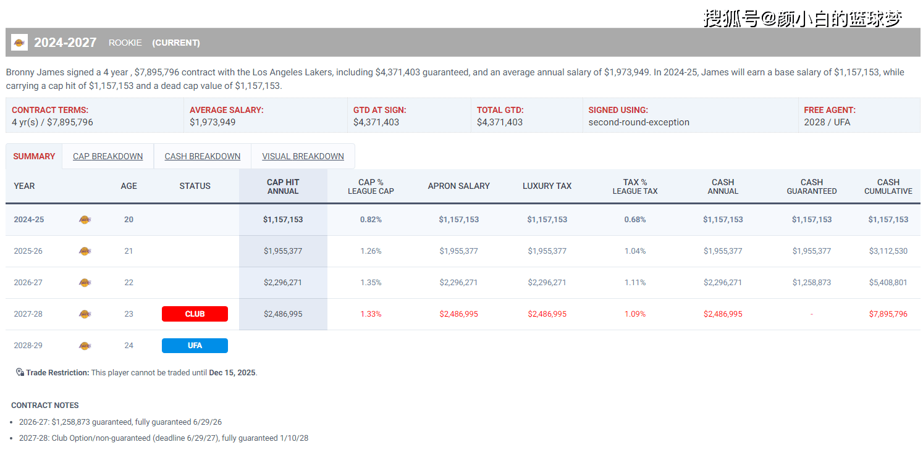Image resolution: width=923 pixels, height=450 pixels.
Task: Click the 1.11% tax percentage value
Action: pos(635,283)
